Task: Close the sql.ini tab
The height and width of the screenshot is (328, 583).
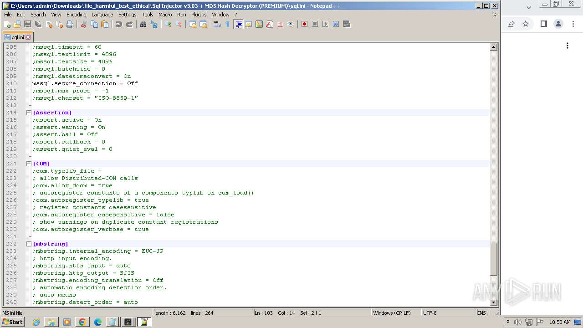Action: click(28, 37)
